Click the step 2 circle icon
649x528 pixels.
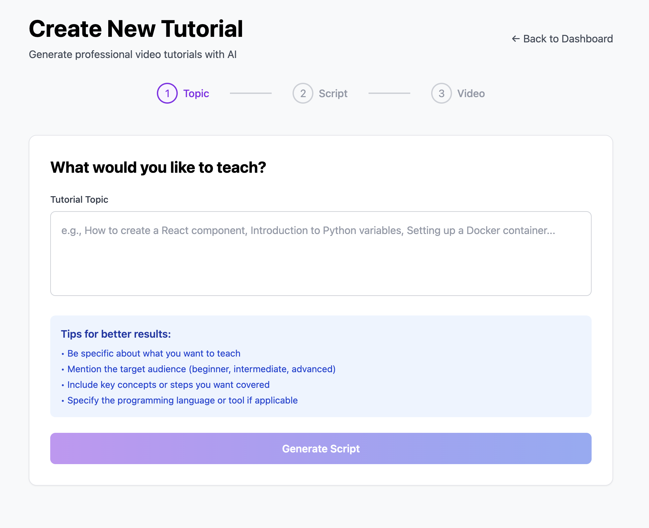[x=303, y=94]
